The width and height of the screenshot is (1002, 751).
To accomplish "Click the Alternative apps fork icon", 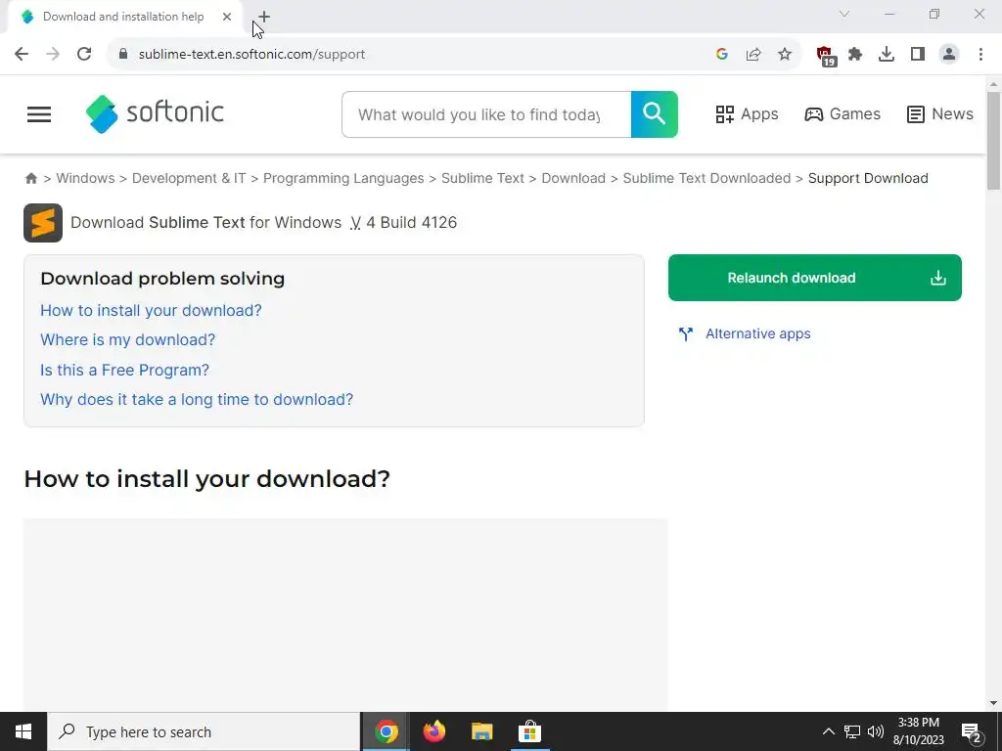I will coord(686,334).
